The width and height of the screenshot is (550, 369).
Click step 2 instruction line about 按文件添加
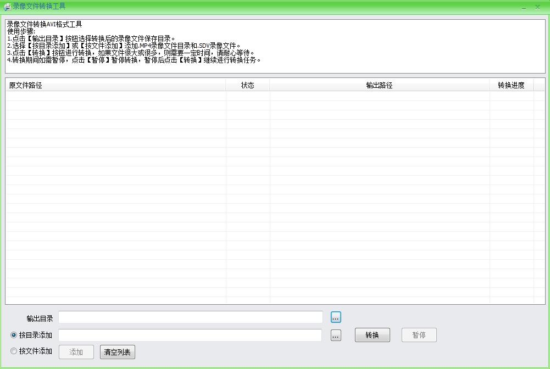coord(126,44)
